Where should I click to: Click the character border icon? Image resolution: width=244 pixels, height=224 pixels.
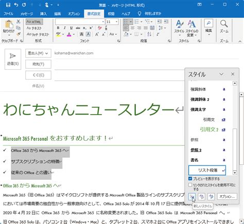click(x=88, y=34)
